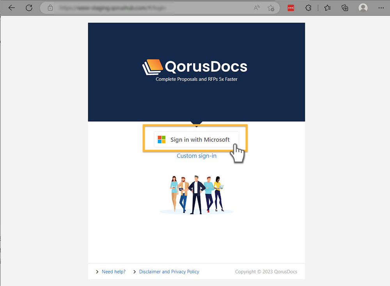390x286 pixels.
Task: Add this page to favorites
Action: pos(271,8)
